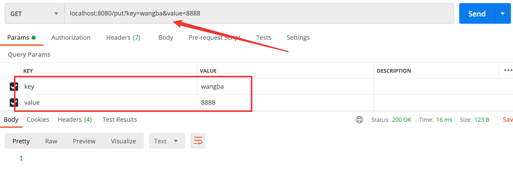Show the Preview response view
The width and height of the screenshot is (513, 180).
tap(84, 141)
